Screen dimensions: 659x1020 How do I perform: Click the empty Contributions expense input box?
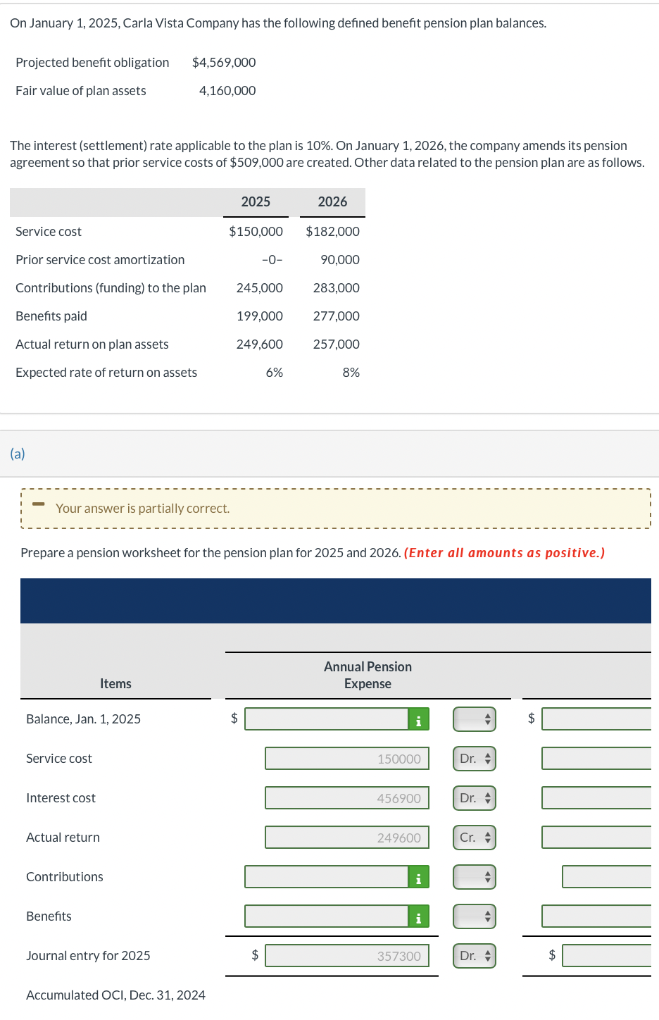point(327,876)
